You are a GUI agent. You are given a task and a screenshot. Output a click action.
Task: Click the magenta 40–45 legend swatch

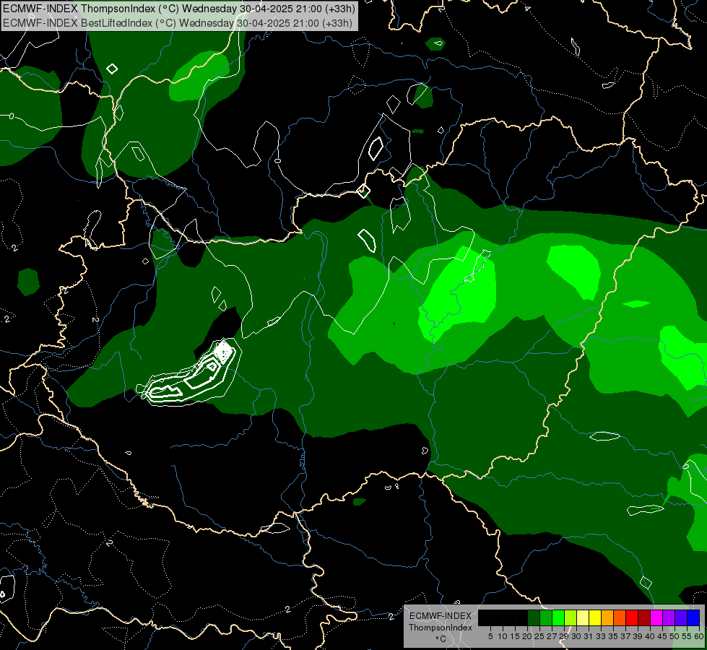pos(656,617)
